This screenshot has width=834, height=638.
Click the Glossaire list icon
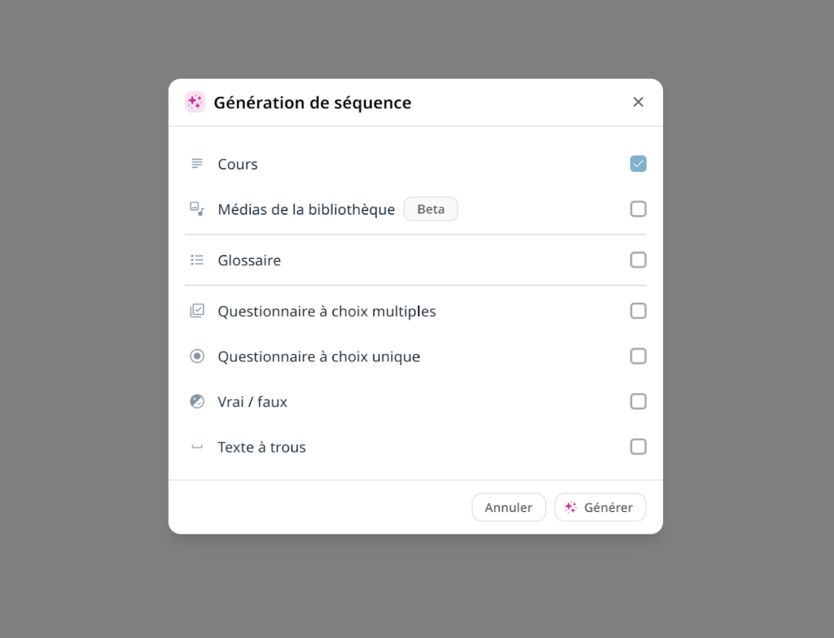[x=197, y=260]
